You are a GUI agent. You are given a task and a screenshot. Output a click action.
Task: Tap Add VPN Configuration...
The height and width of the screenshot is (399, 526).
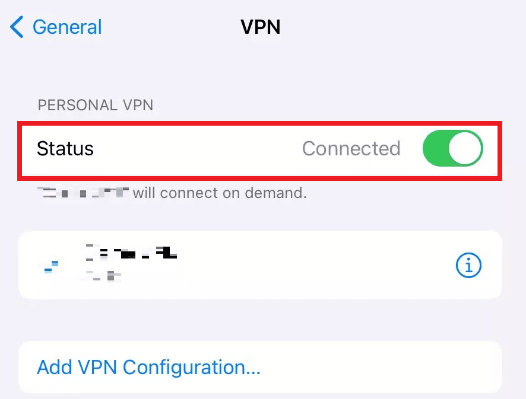pos(148,367)
